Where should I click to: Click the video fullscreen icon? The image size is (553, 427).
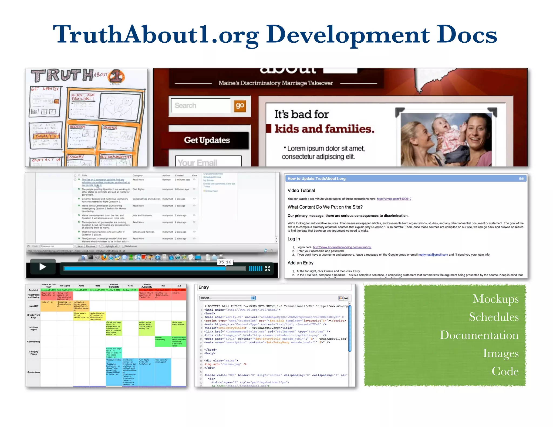click(267, 268)
